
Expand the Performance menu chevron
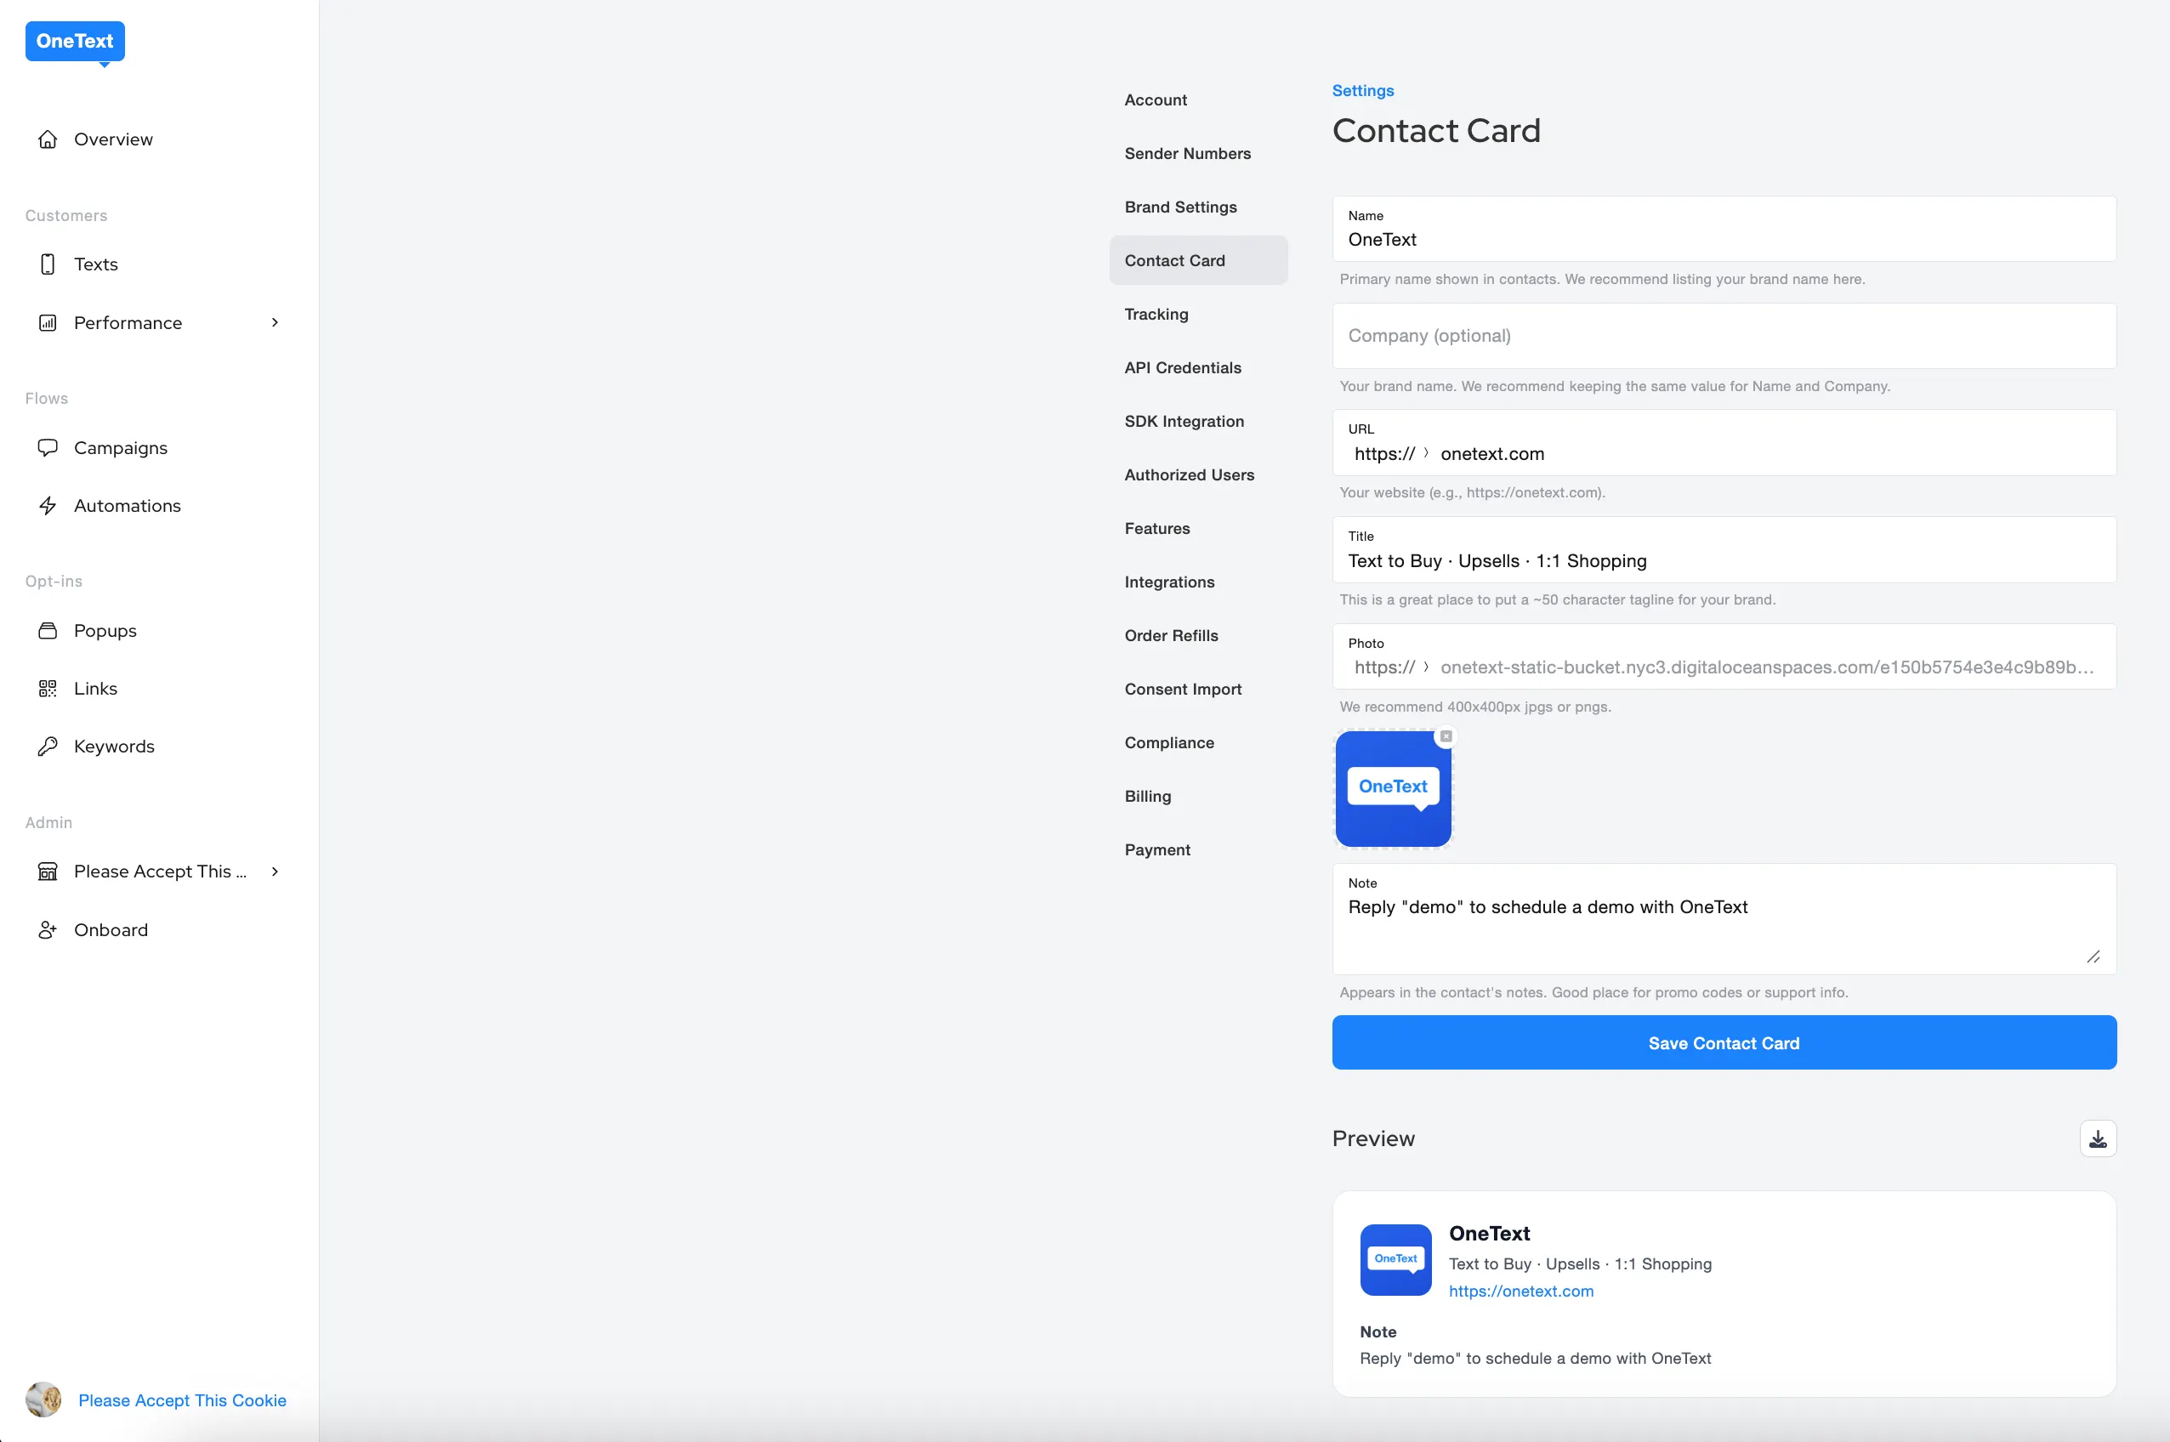point(274,323)
